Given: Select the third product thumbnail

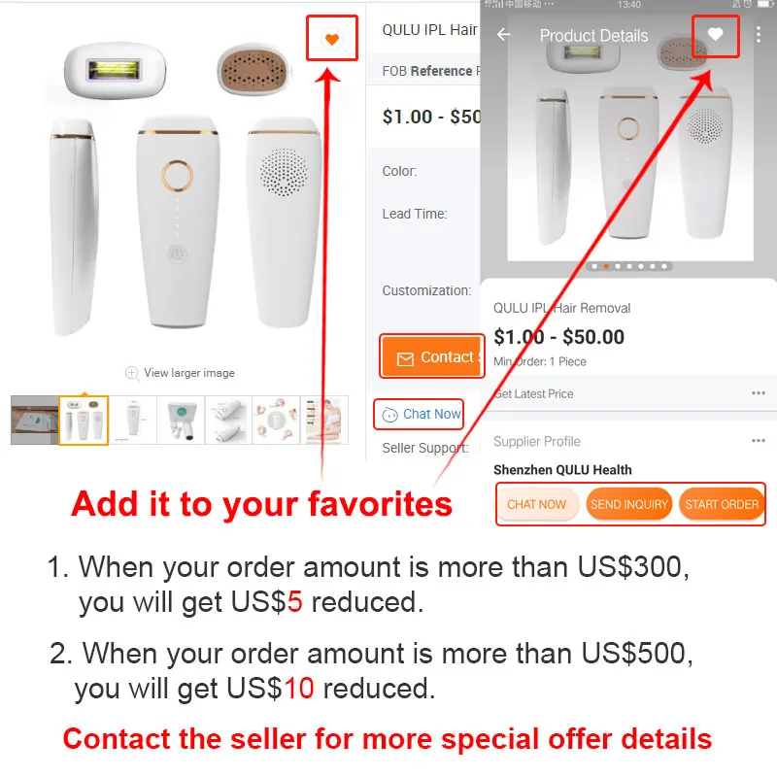Looking at the screenshot, I should tap(132, 420).
